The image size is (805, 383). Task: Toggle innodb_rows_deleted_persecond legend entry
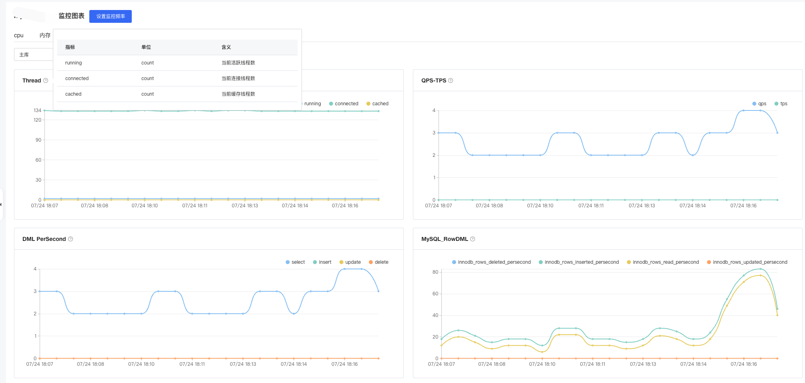pyautogui.click(x=491, y=262)
